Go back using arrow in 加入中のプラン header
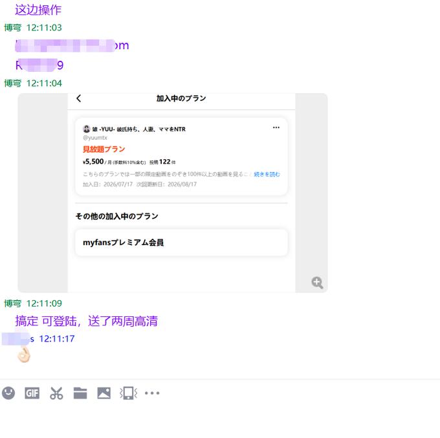The width and height of the screenshot is (440, 438). (x=78, y=98)
